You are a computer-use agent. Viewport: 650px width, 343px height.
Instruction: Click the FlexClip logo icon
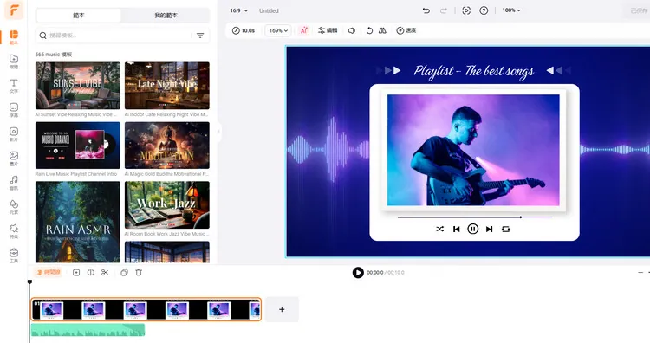point(14,10)
